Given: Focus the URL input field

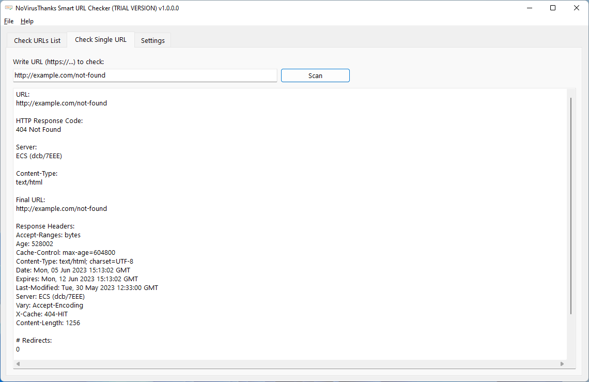Looking at the screenshot, I should click(x=145, y=75).
